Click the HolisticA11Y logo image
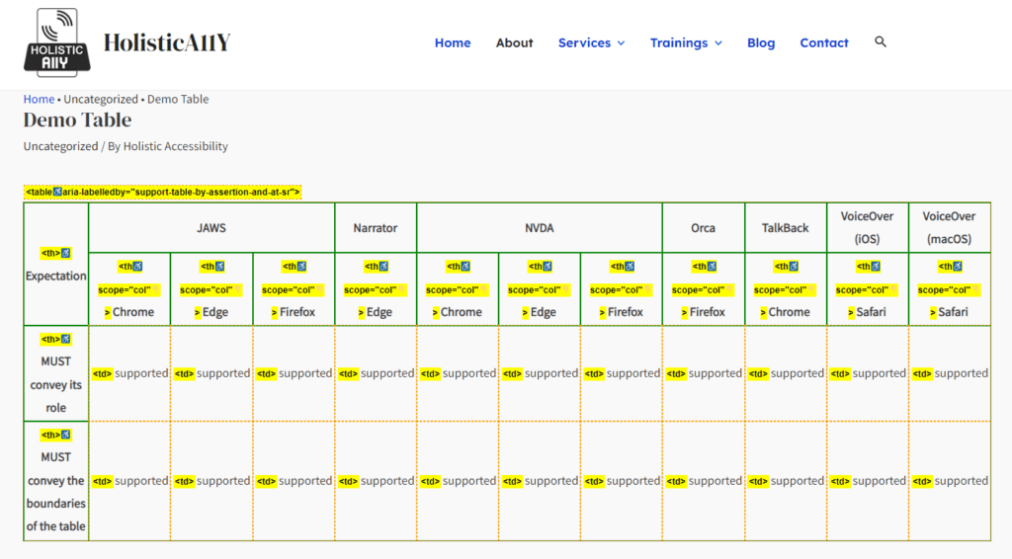 [x=56, y=42]
